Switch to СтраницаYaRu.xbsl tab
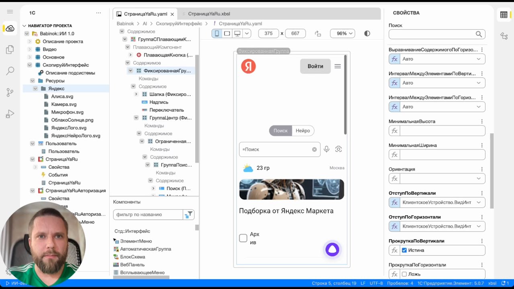The height and width of the screenshot is (289, 514). point(209,14)
